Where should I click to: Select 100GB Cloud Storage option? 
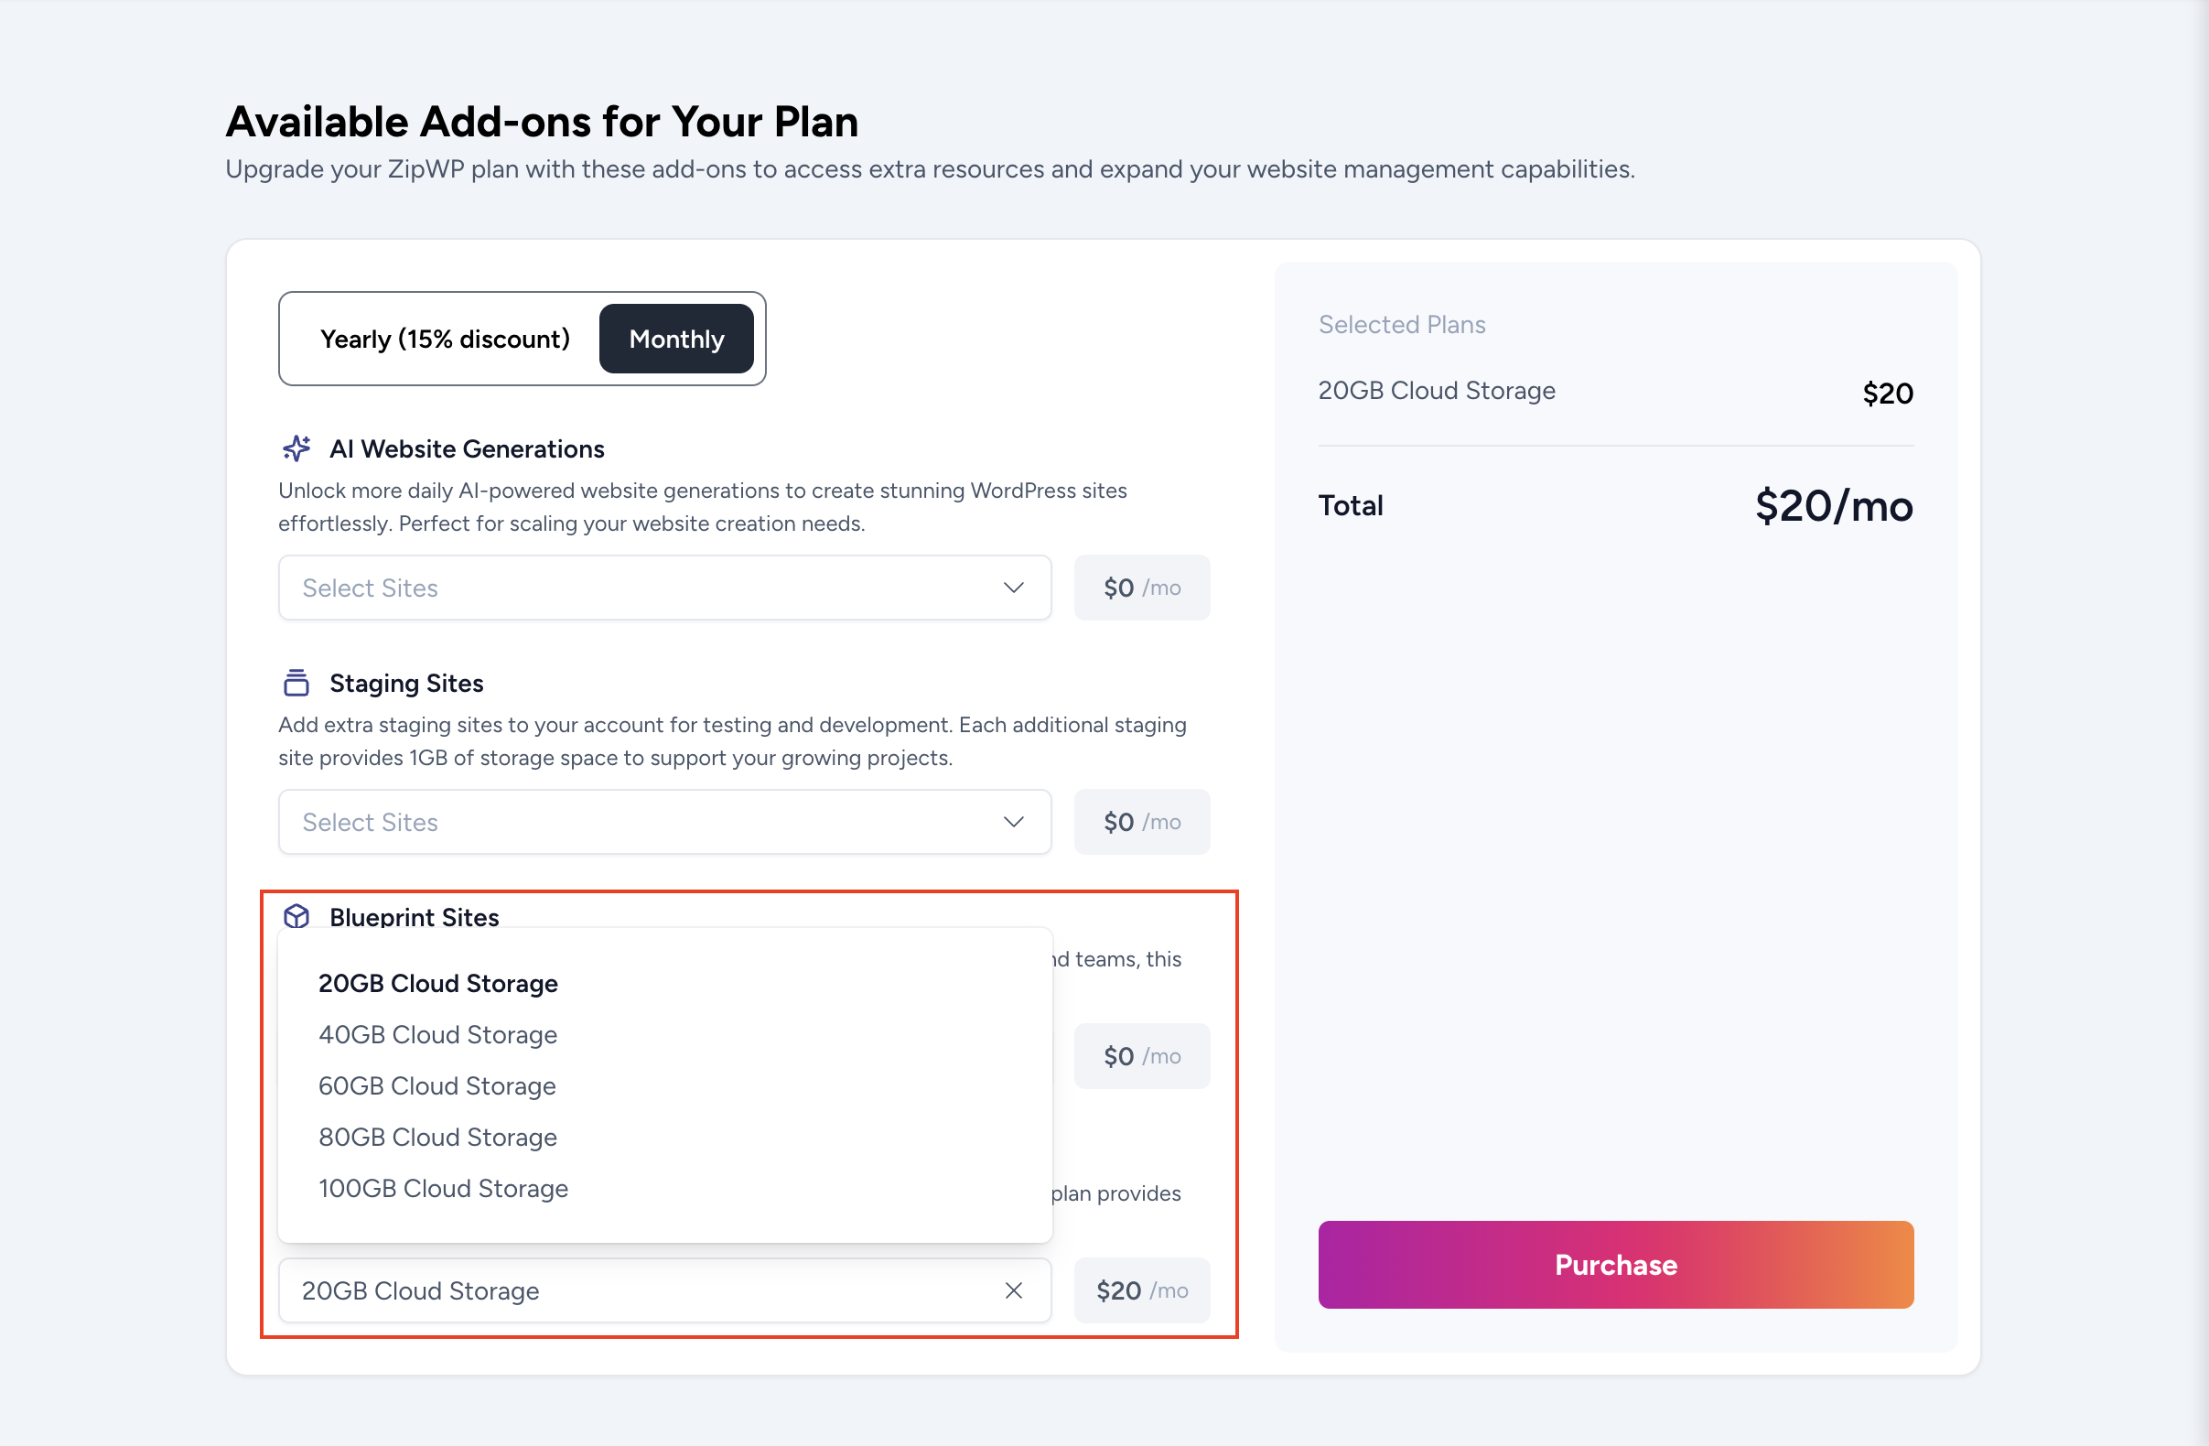(444, 1188)
